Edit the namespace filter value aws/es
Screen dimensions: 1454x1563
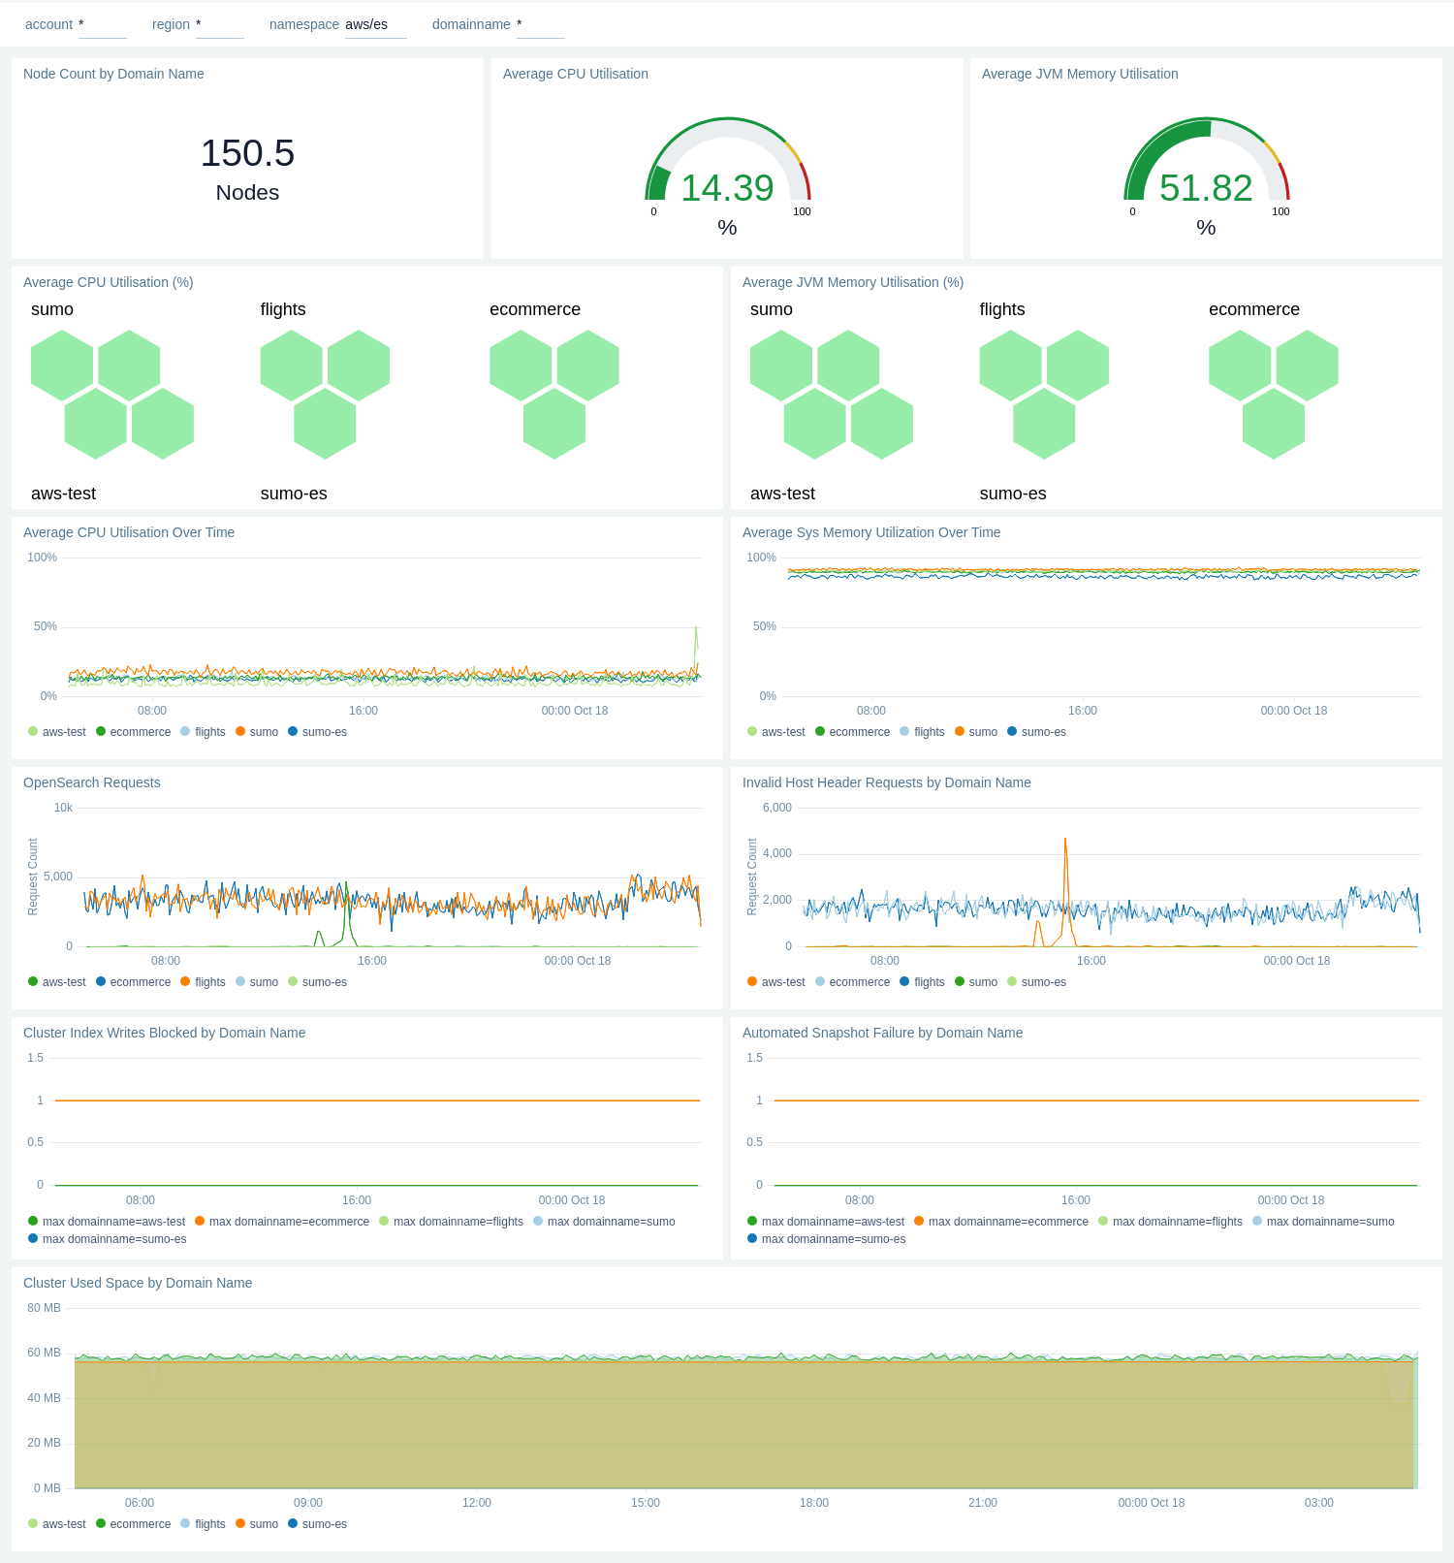(x=375, y=25)
